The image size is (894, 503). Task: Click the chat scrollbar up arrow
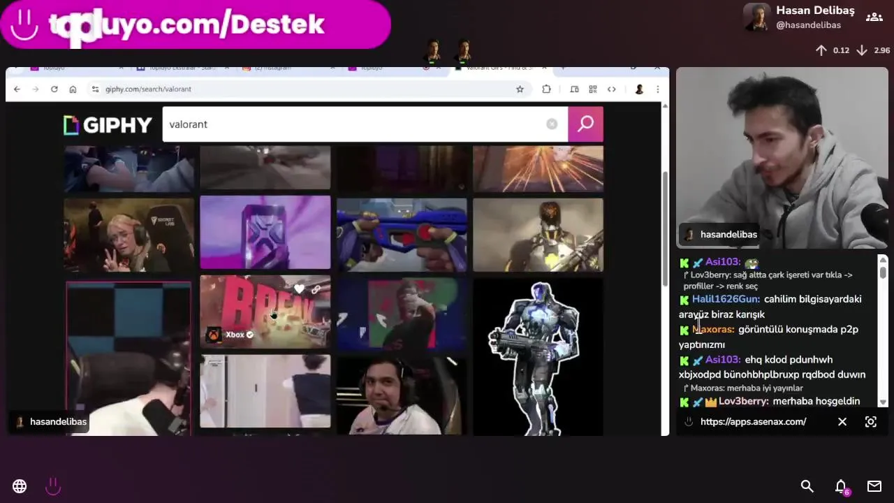pyautogui.click(x=883, y=259)
